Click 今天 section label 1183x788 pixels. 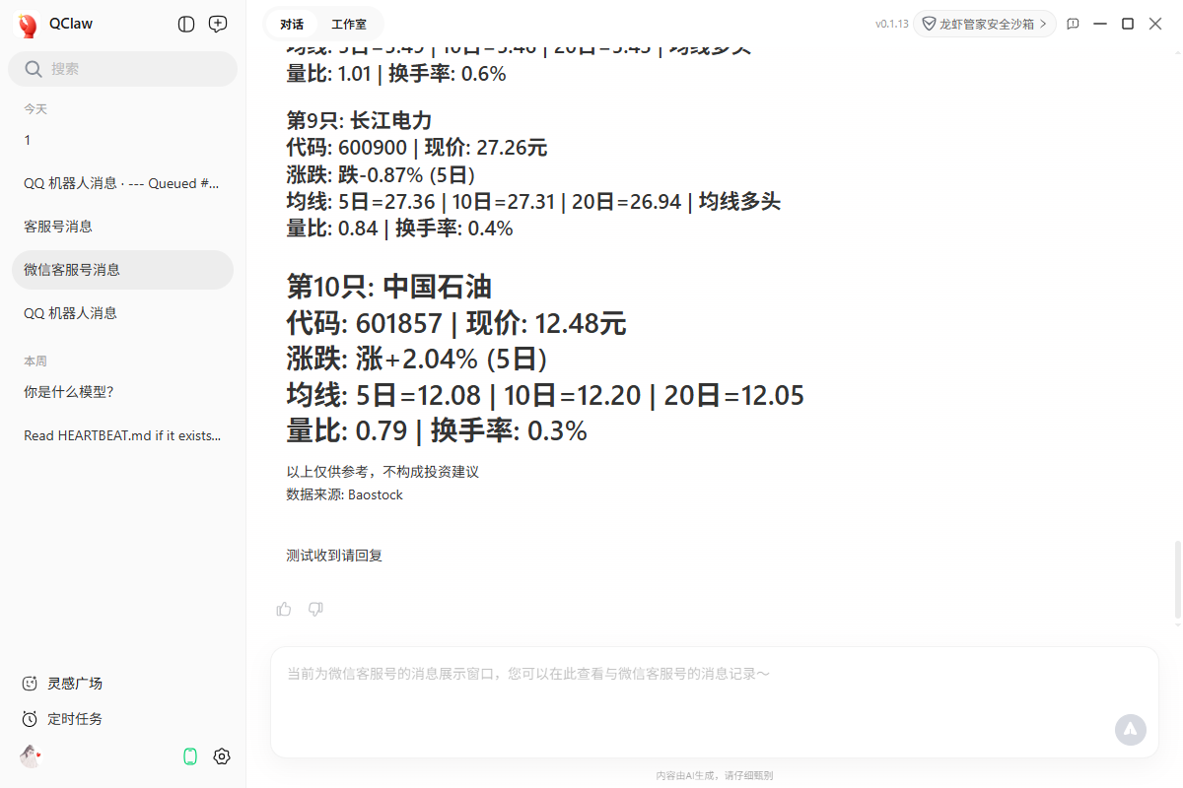tap(35, 108)
